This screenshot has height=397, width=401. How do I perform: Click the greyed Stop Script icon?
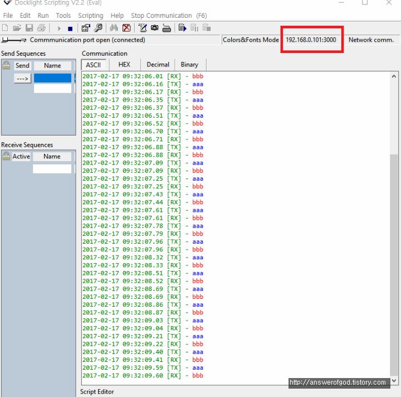coord(207,28)
